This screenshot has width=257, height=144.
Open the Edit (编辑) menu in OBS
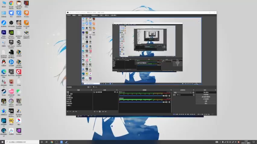[74, 15]
